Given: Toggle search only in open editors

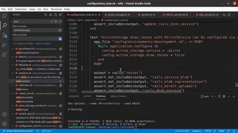Looking at the screenshot, I should coord(60,30).
